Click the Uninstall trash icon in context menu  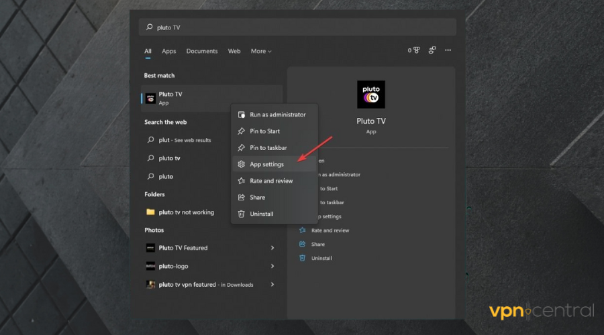[242, 214]
